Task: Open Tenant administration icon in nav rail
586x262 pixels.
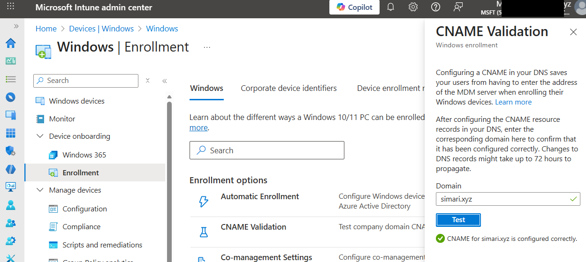Action: 10,241
